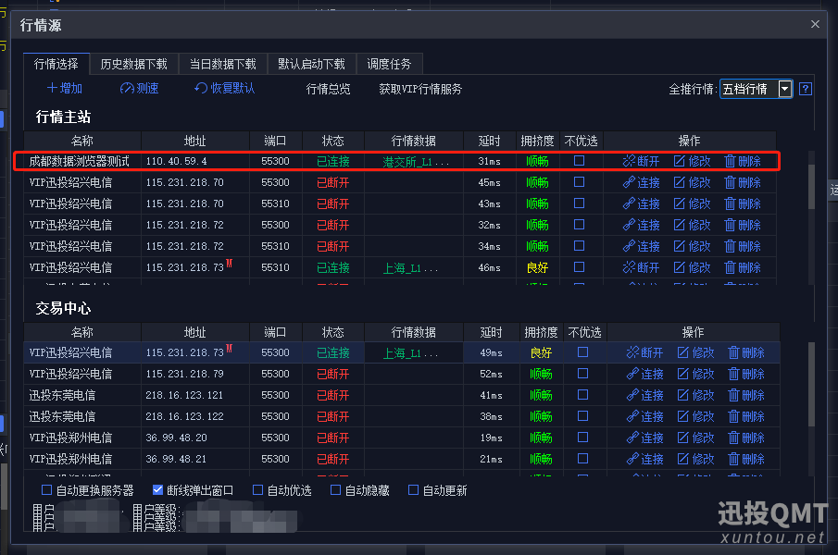Open help via the question mark icon
The height and width of the screenshot is (555, 838).
point(806,89)
